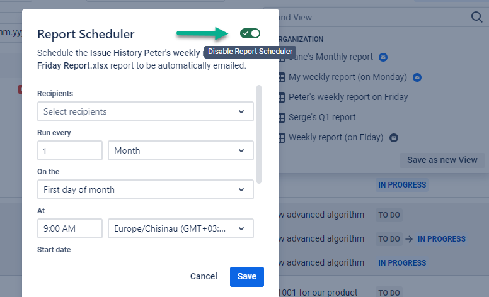Open the Select recipients dropdown

[146, 111]
